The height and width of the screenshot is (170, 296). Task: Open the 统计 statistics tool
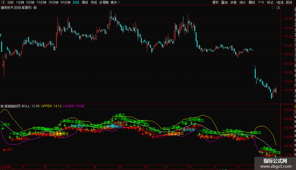[x=243, y=2]
